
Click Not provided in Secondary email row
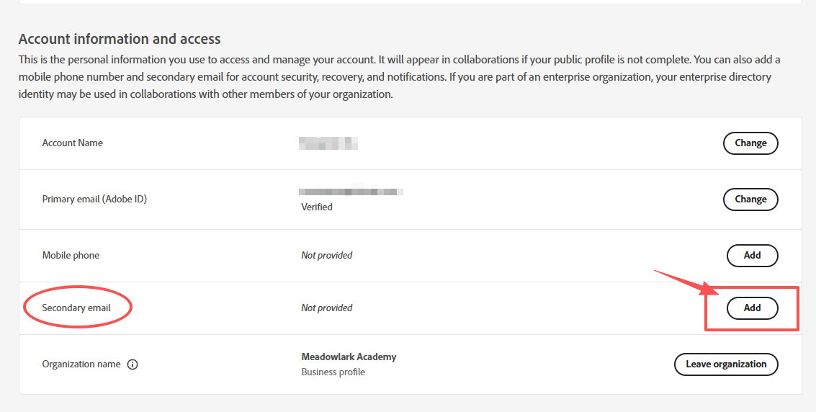[x=327, y=308]
